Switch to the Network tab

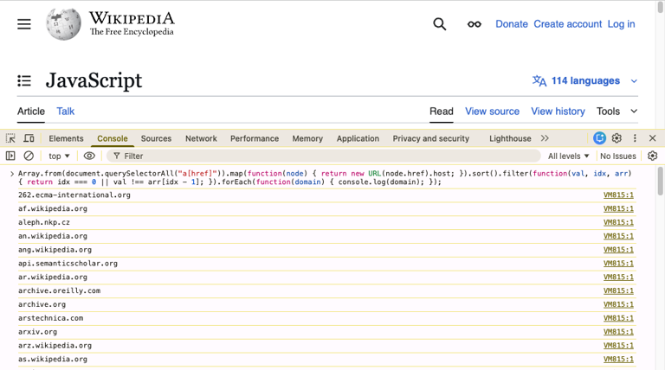[201, 138]
